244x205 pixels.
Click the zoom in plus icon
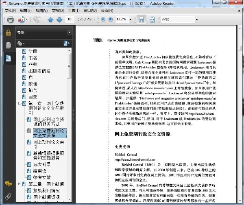click(x=111, y=20)
